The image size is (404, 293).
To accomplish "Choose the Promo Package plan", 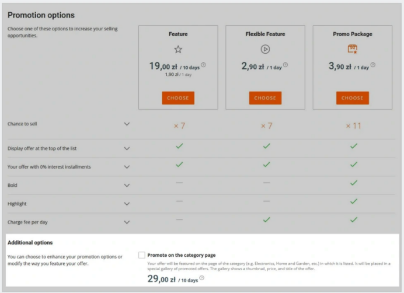I will pos(352,98).
